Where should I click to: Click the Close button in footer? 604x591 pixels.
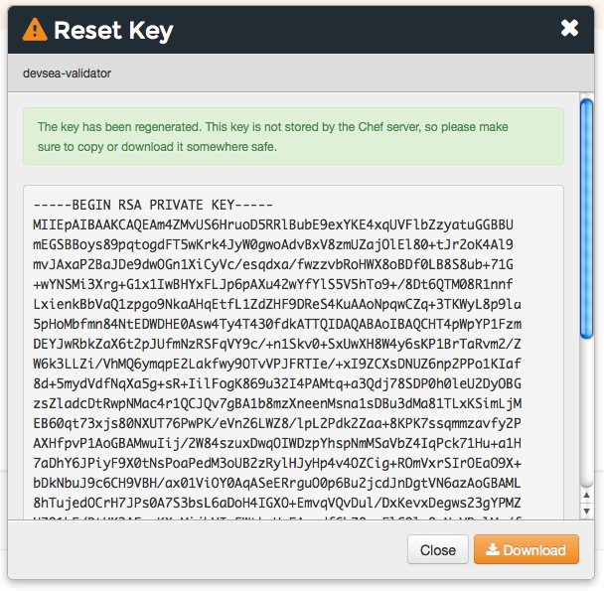[x=437, y=550]
